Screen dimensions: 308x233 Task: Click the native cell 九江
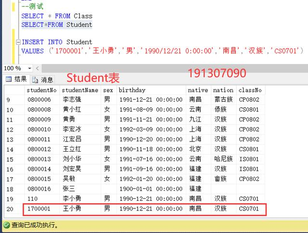tap(198, 119)
